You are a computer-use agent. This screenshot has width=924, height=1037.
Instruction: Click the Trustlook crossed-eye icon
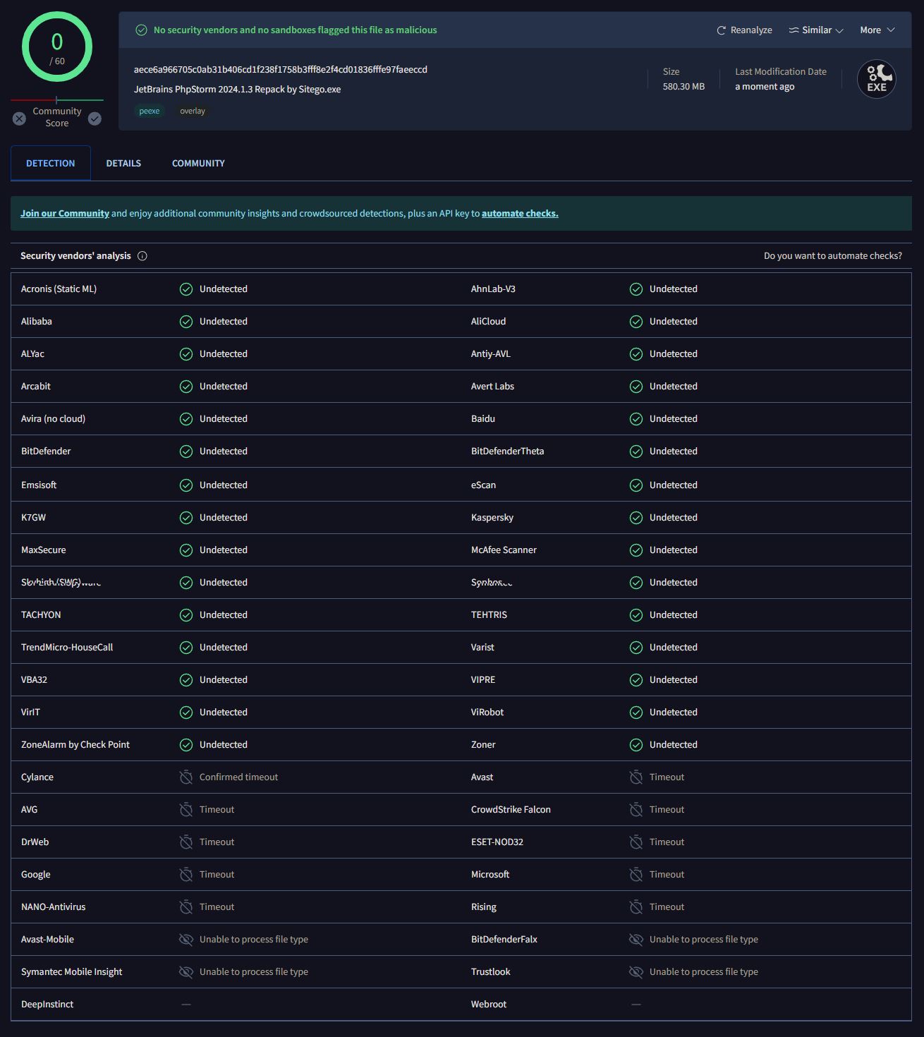point(636,972)
